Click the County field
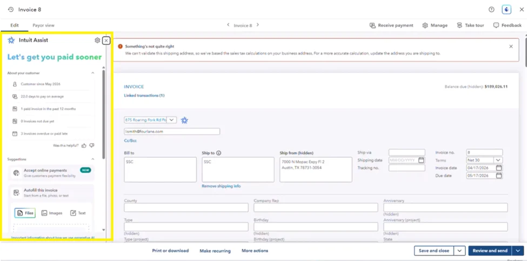The image size is (527, 261). coord(186,208)
